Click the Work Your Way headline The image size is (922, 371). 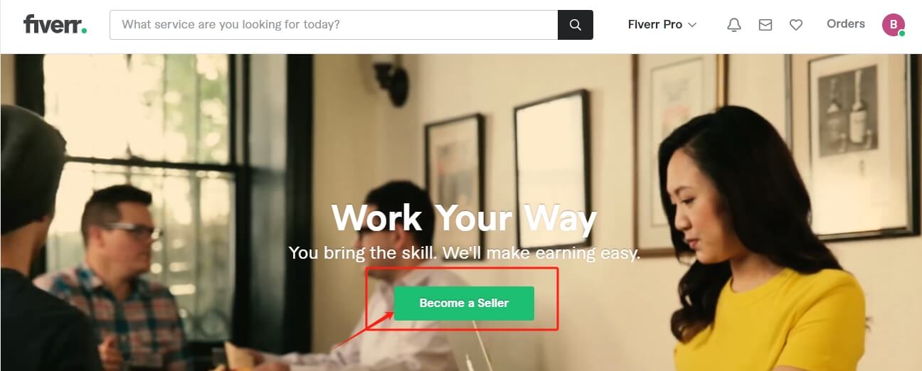click(464, 217)
